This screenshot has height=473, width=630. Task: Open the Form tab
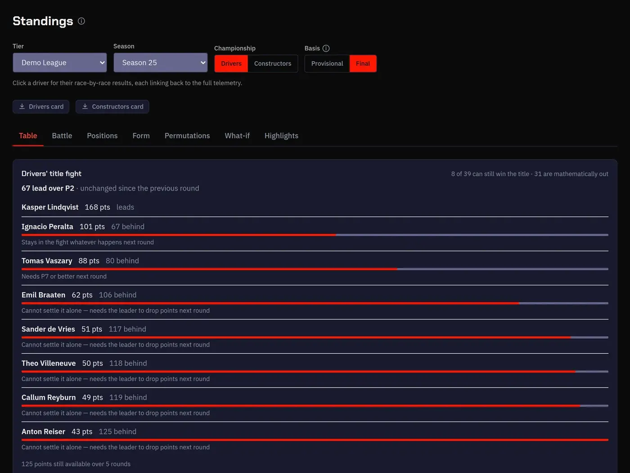[141, 136]
